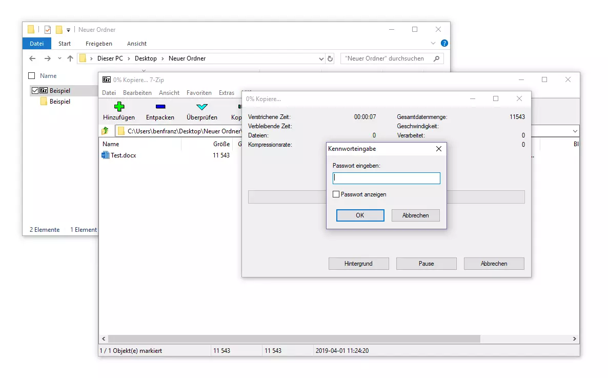Click the refresh icon in Explorer address bar
Screen dimensions: 608x378
tap(330, 58)
